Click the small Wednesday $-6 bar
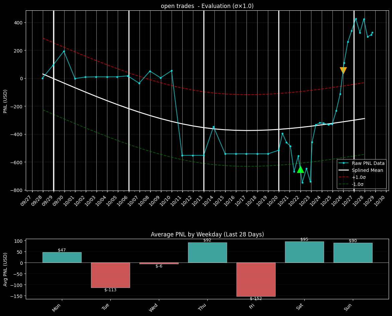Screen dimensions: 392x316 point(159,264)
